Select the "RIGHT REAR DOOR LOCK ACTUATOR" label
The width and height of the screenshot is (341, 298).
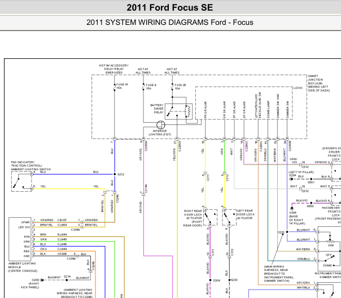pos(193,218)
